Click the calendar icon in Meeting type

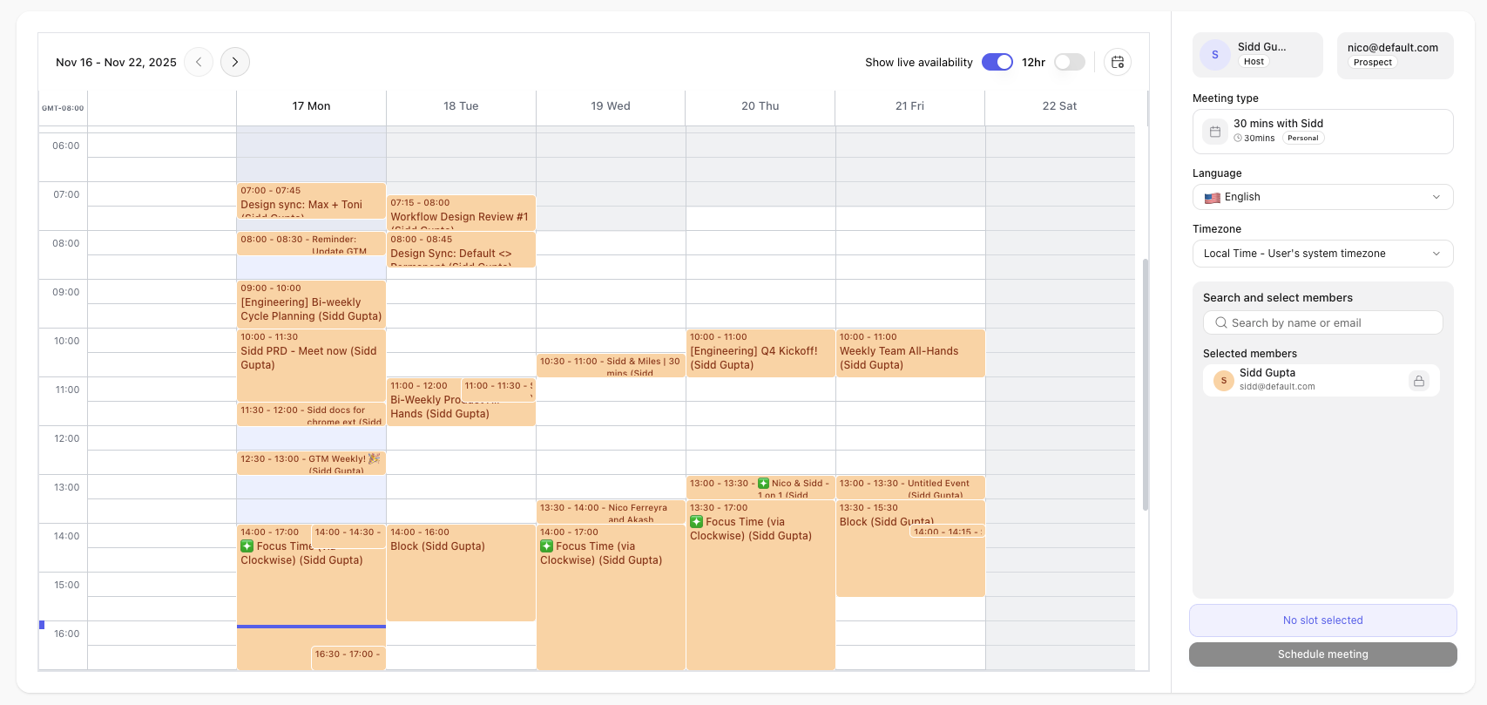point(1215,132)
